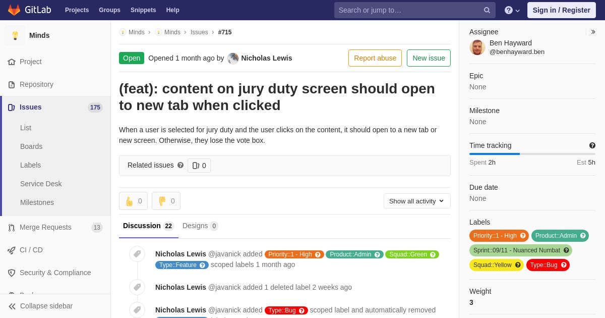Open Issues breadcrumb link

coord(199,32)
